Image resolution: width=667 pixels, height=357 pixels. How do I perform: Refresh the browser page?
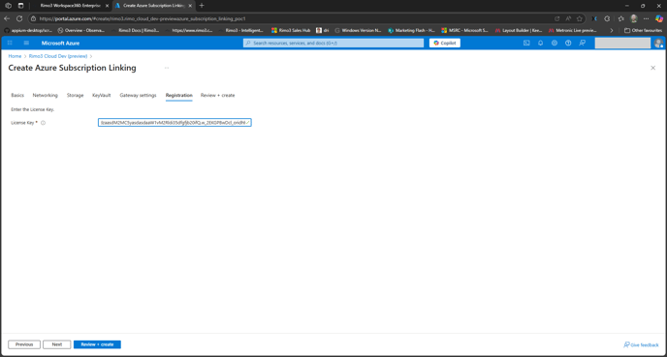pyautogui.click(x=19, y=18)
